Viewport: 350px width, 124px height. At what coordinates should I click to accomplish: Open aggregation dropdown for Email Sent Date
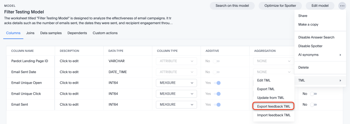pyautogui.click(x=274, y=72)
